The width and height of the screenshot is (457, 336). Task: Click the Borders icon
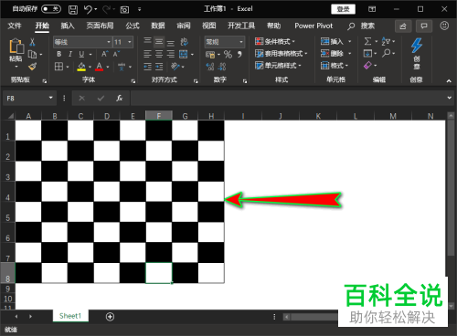point(58,67)
